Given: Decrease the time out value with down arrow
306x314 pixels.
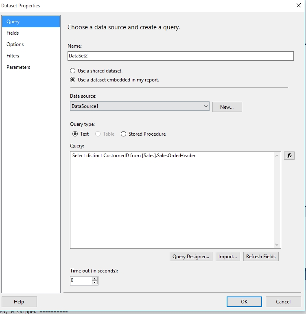Looking at the screenshot, I should [95, 282].
